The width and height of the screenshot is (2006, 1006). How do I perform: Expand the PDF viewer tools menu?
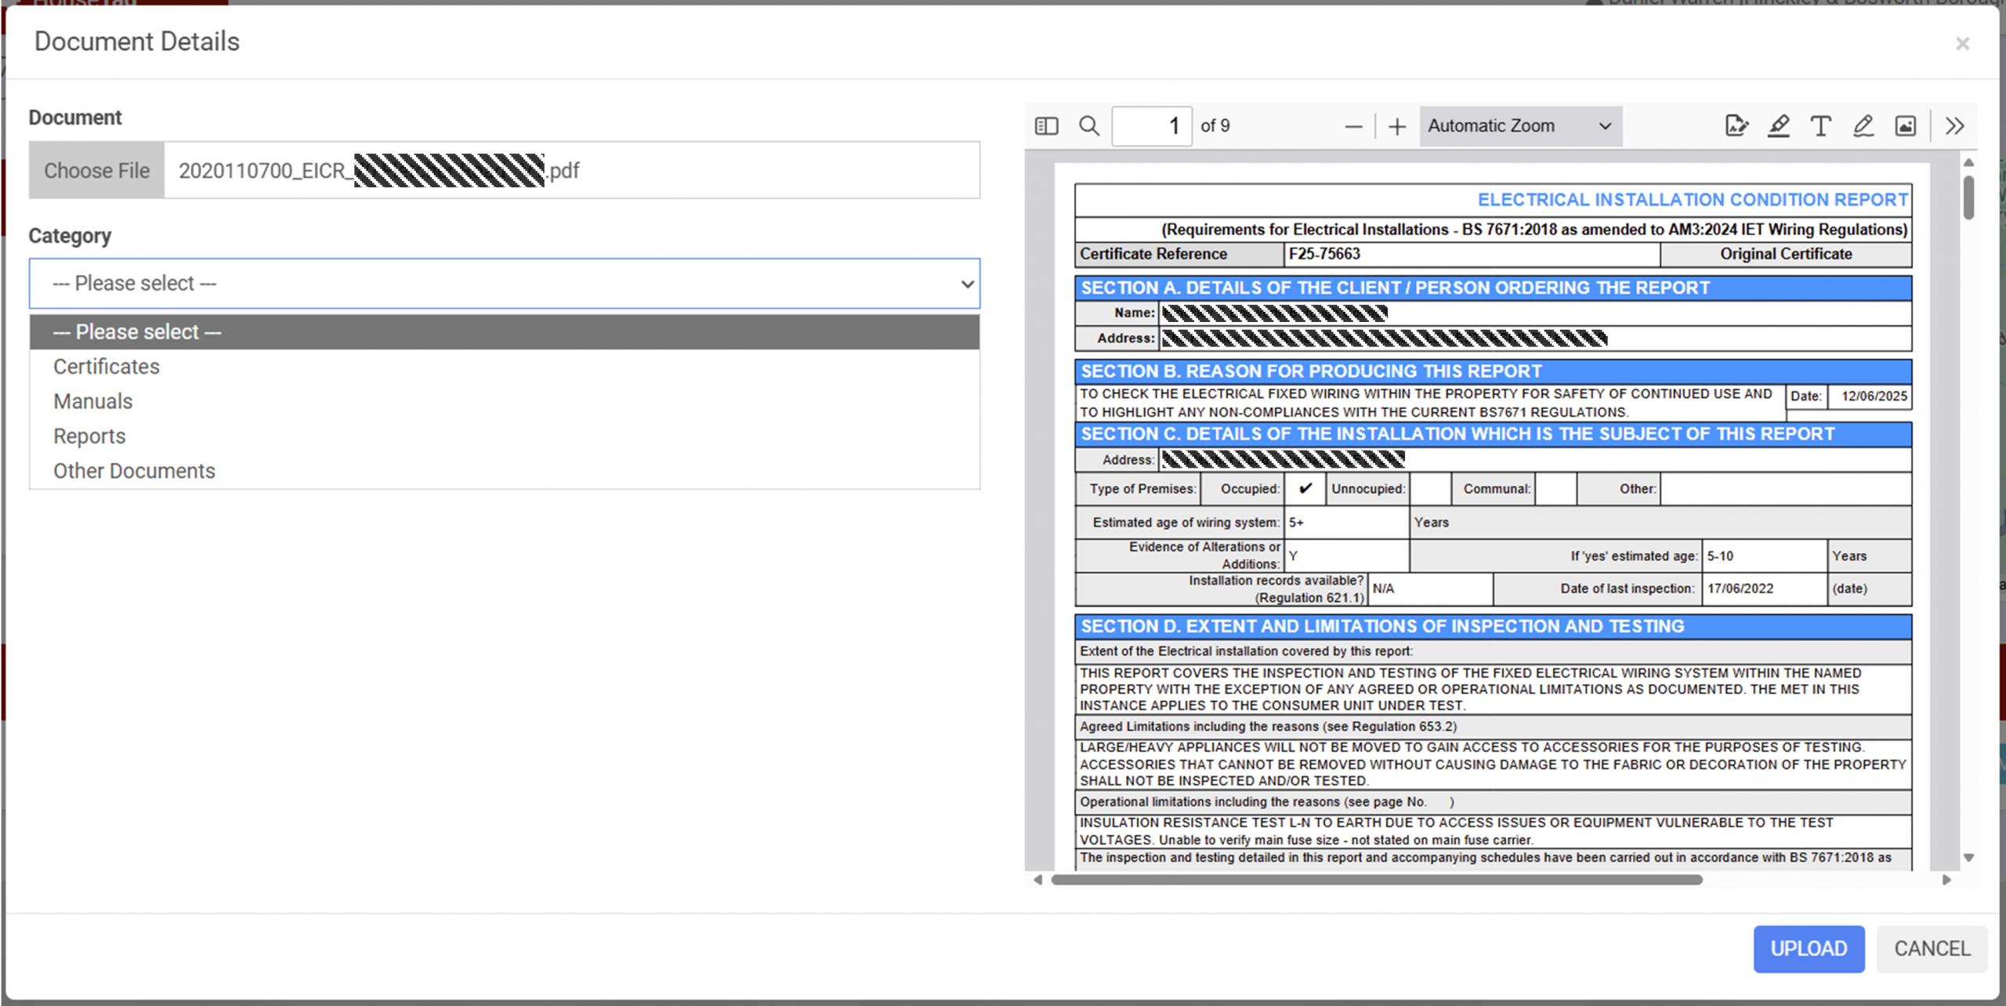point(1954,126)
